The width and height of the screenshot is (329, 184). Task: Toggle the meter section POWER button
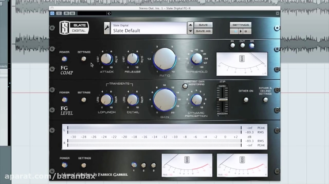64,165
